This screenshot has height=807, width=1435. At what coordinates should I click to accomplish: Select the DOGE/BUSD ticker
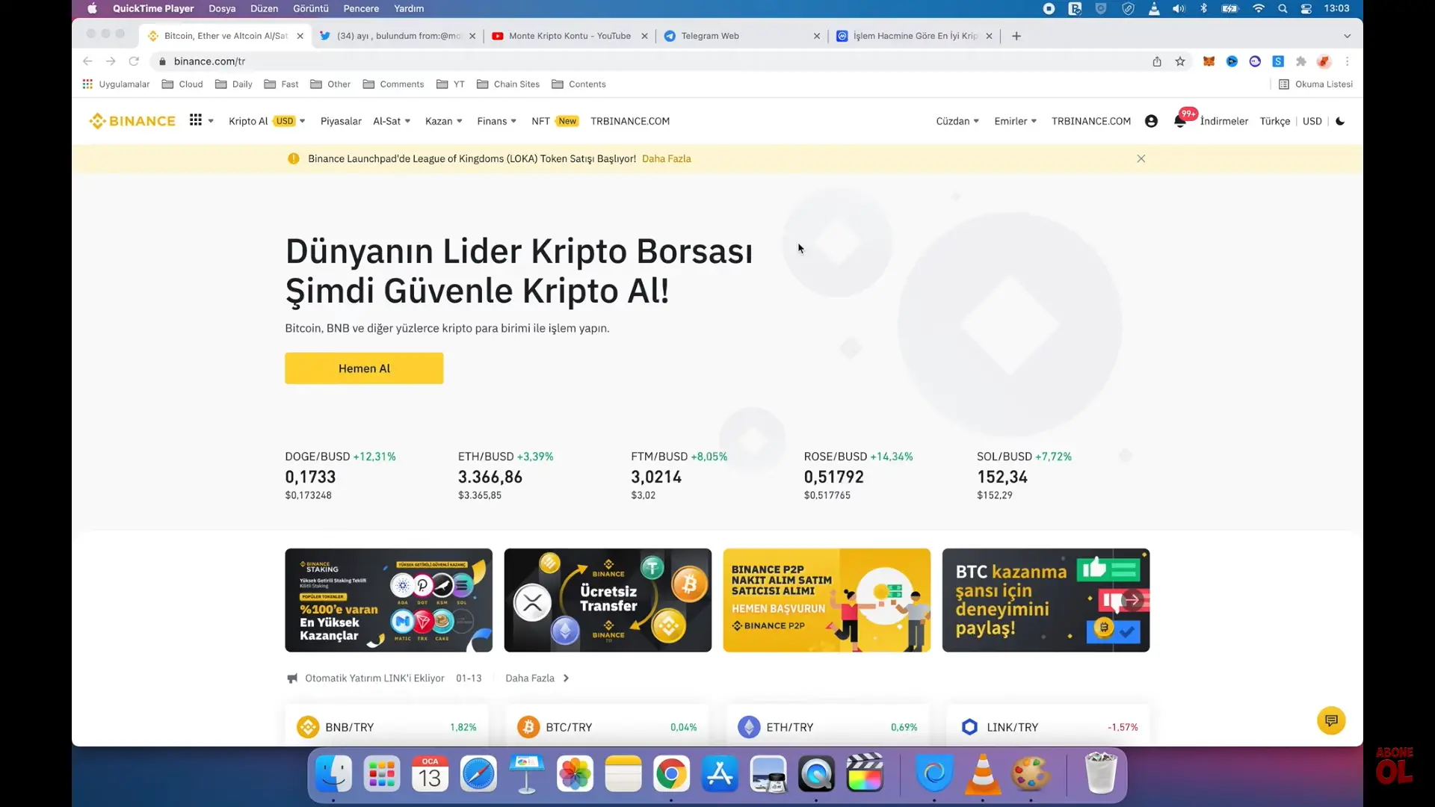click(341, 475)
